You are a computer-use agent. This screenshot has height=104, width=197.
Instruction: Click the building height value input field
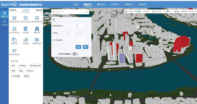tap(80, 26)
